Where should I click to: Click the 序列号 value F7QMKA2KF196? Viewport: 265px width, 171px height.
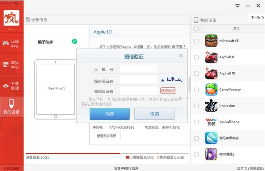click(x=122, y=127)
